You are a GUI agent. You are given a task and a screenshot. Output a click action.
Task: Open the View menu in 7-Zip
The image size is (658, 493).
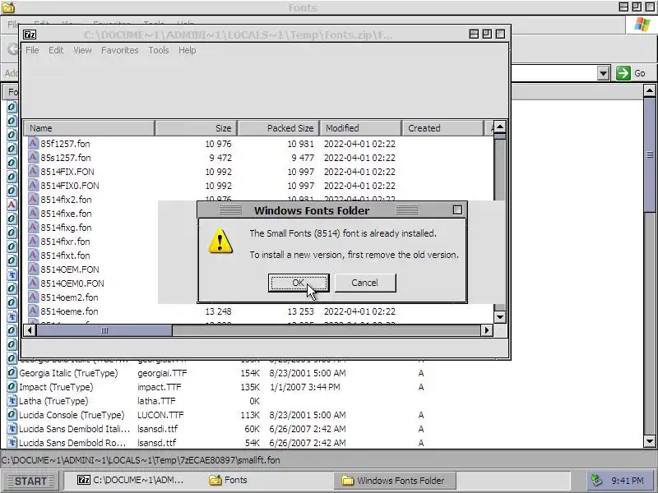pos(82,50)
